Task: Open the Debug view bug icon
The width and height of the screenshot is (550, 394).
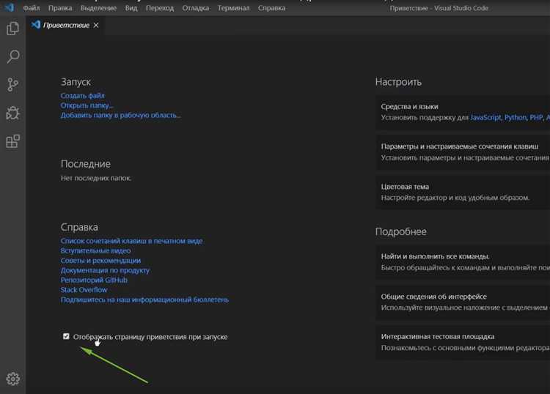Action: 12,113
